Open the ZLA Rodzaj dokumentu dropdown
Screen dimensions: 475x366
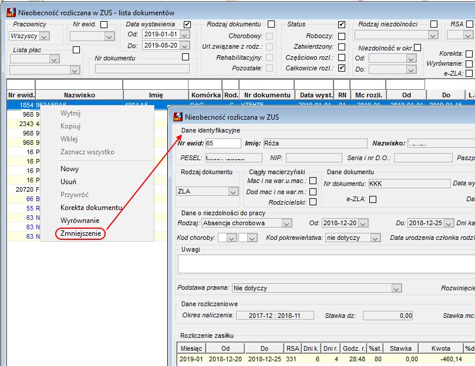pyautogui.click(x=233, y=192)
